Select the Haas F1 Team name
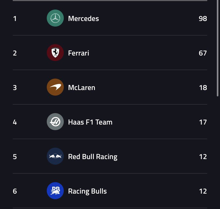 tap(90, 122)
